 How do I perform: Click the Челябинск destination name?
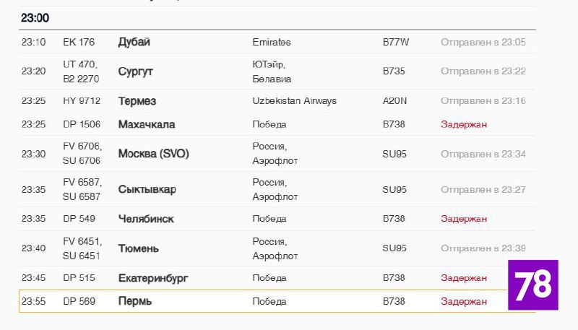coord(146,219)
